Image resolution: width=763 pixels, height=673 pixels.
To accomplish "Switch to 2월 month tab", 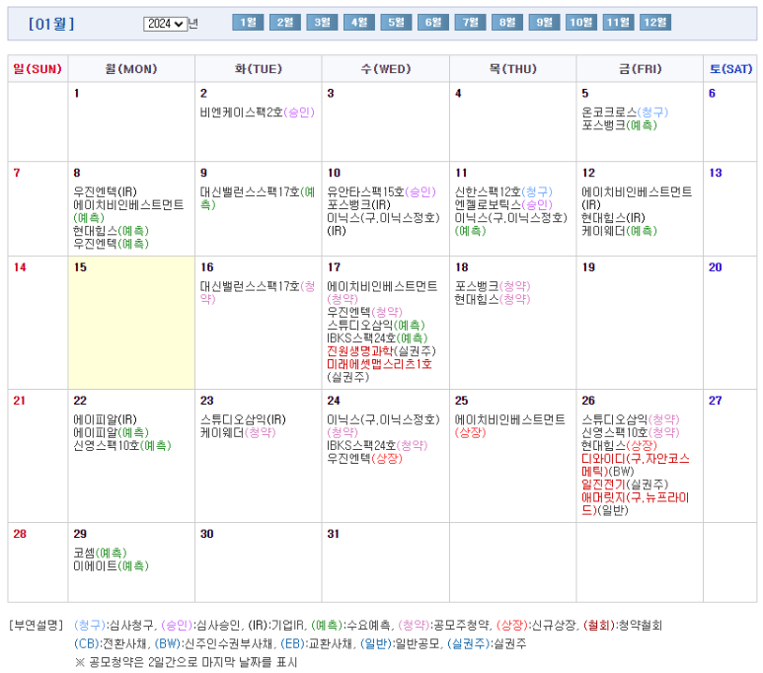I will click(x=284, y=23).
